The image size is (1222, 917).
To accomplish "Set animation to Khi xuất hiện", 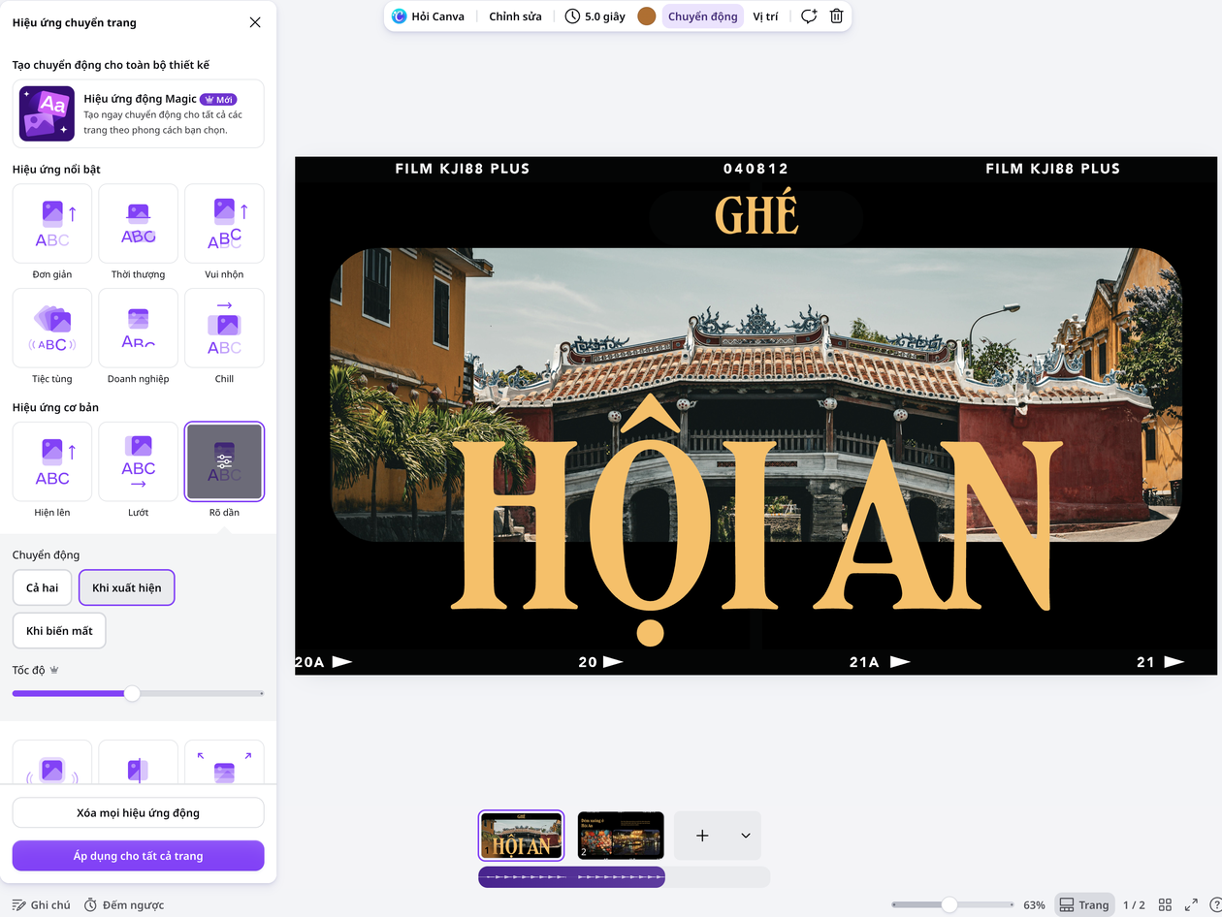I will click(127, 587).
